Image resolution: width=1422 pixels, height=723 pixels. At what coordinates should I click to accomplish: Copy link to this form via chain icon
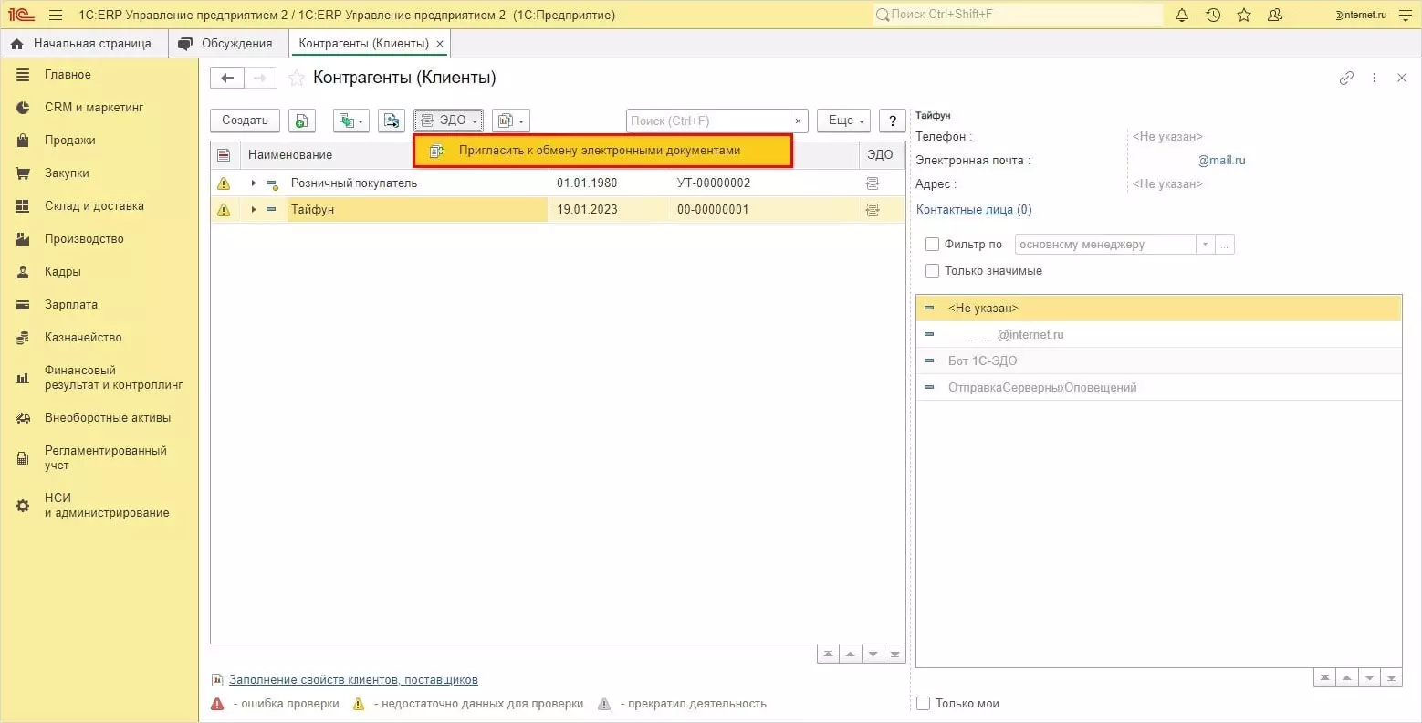pos(1346,79)
